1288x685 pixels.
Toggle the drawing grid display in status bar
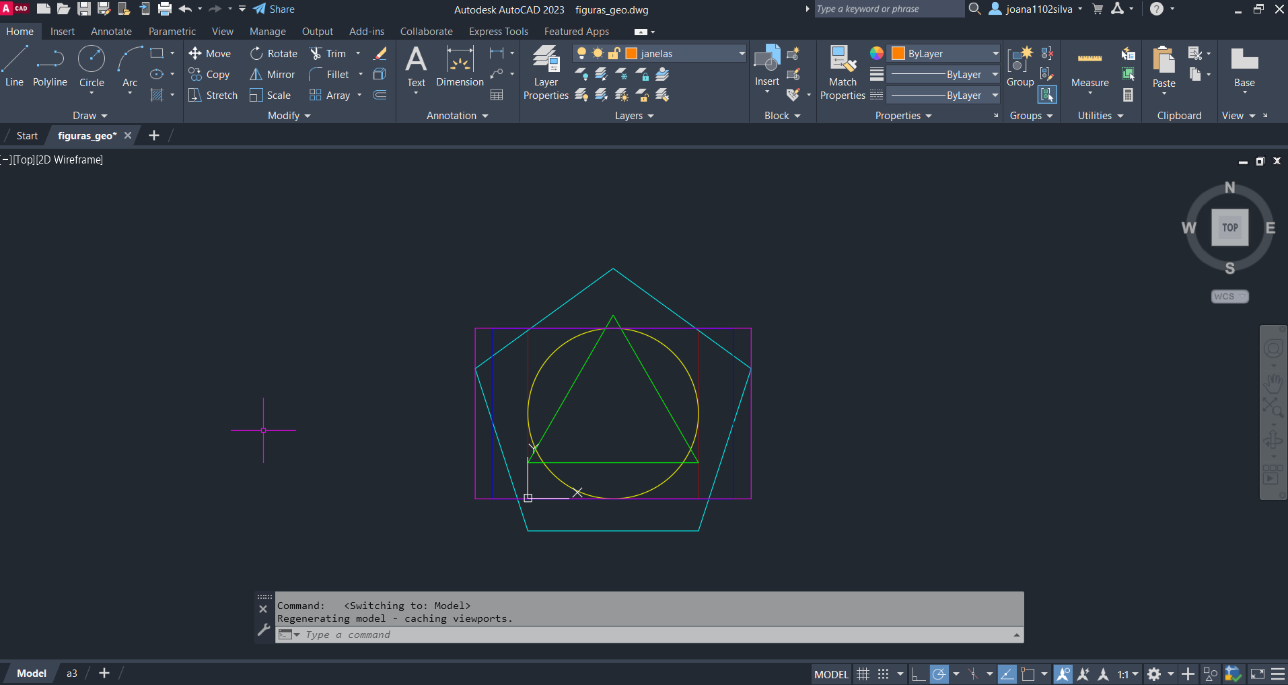click(863, 674)
